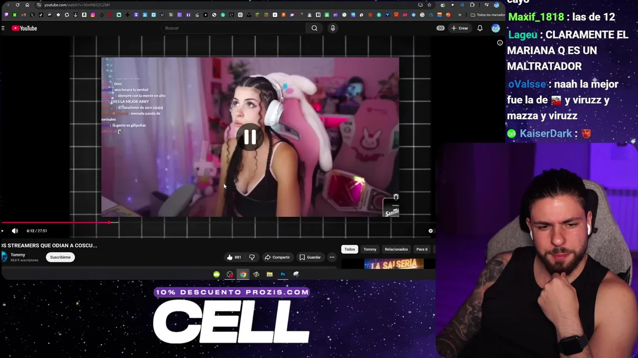Like the video showing 881 likes
Viewport: 638px width, 358px height.
[234, 257]
